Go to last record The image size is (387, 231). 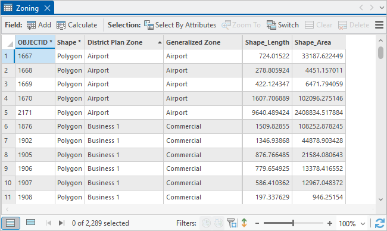coord(61,223)
